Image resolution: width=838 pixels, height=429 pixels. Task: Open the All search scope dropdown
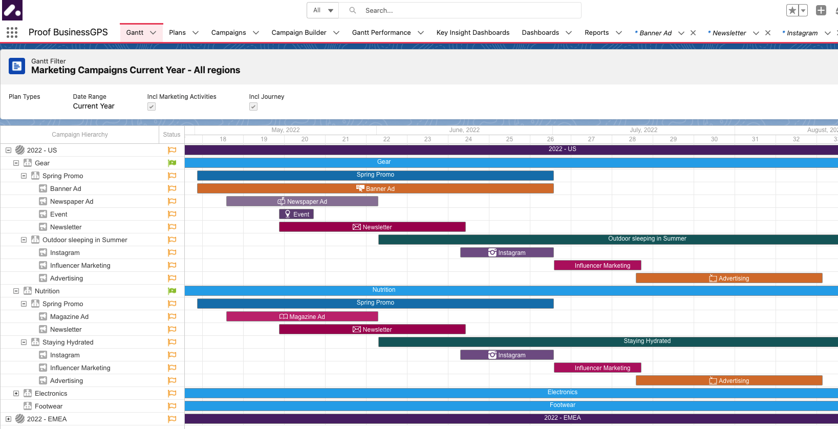[323, 10]
